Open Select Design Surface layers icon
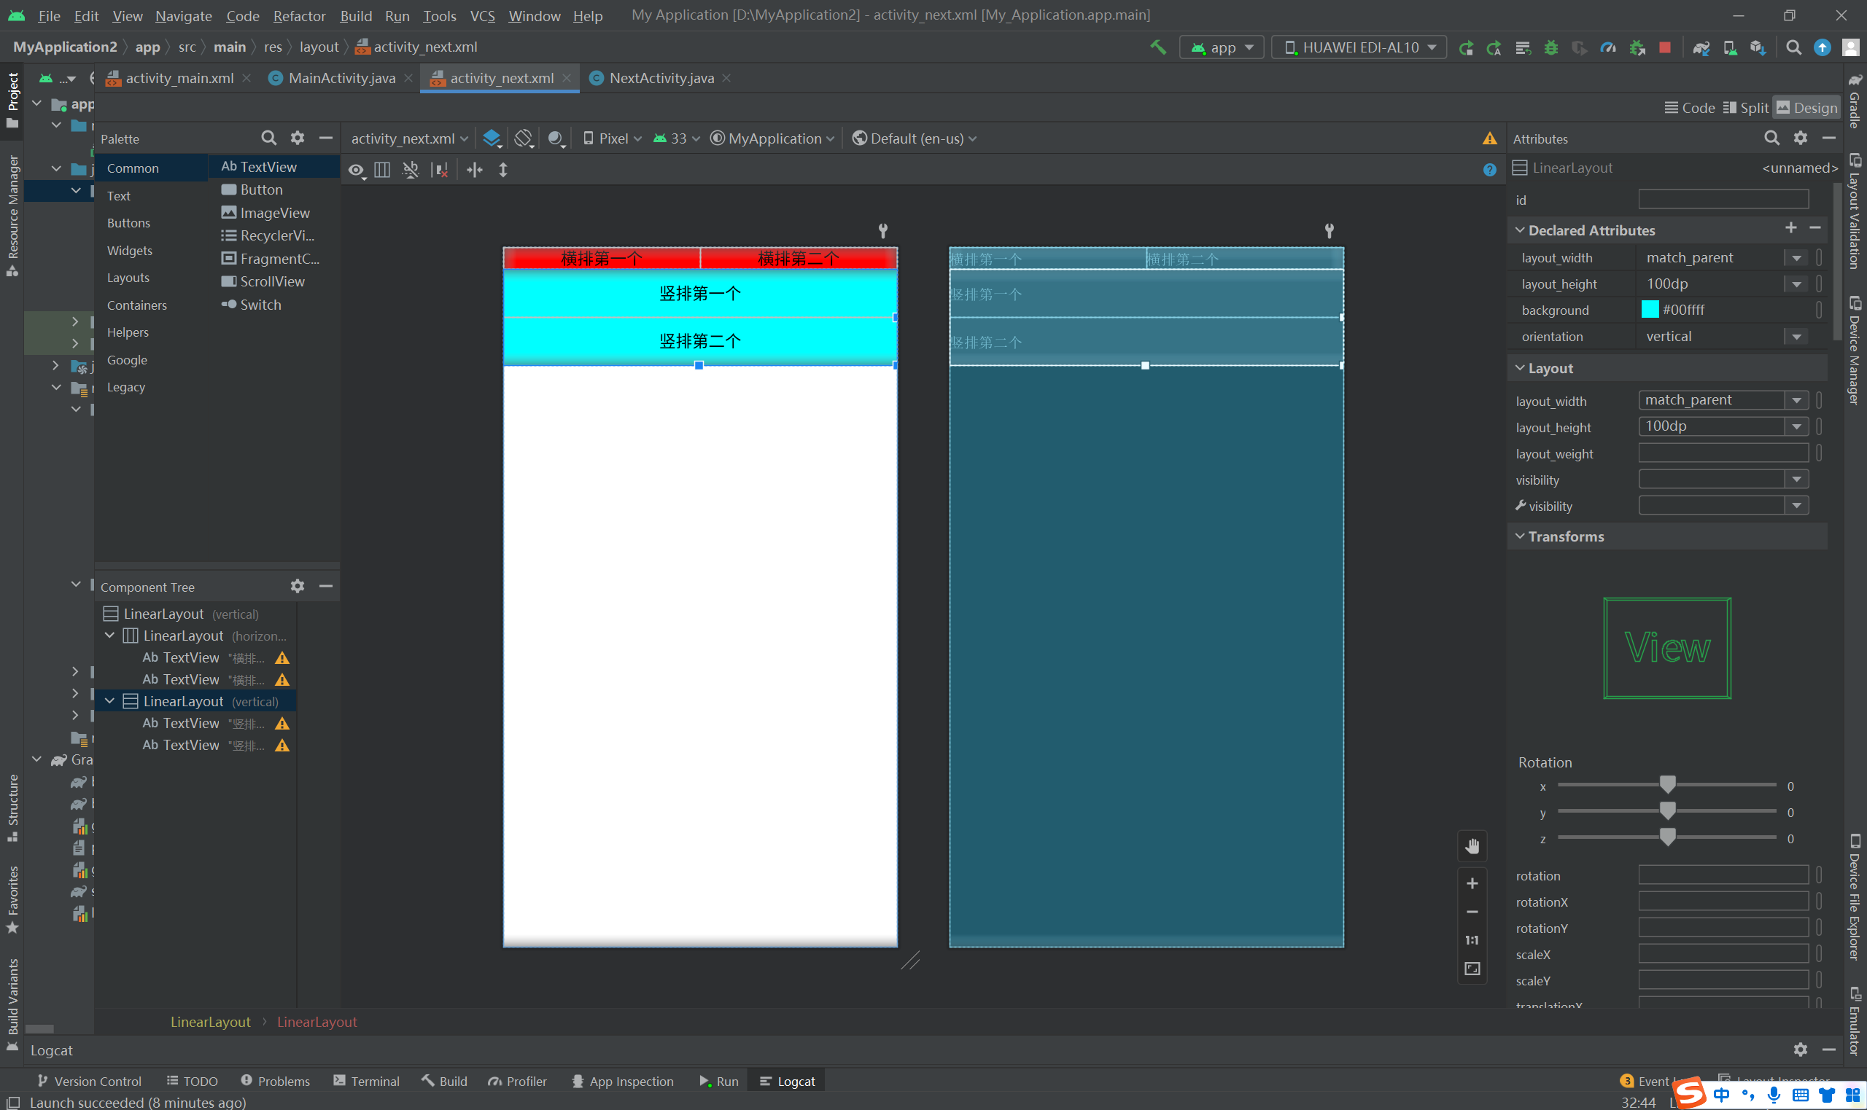This screenshot has height=1110, width=1867. (x=492, y=138)
